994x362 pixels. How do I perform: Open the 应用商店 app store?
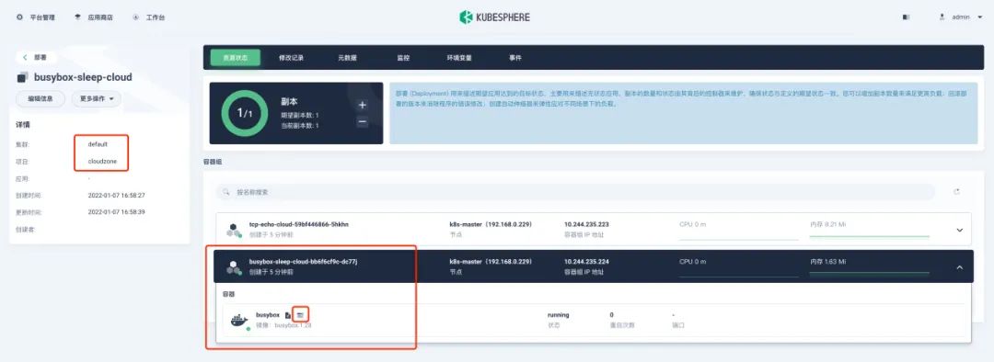(x=93, y=17)
